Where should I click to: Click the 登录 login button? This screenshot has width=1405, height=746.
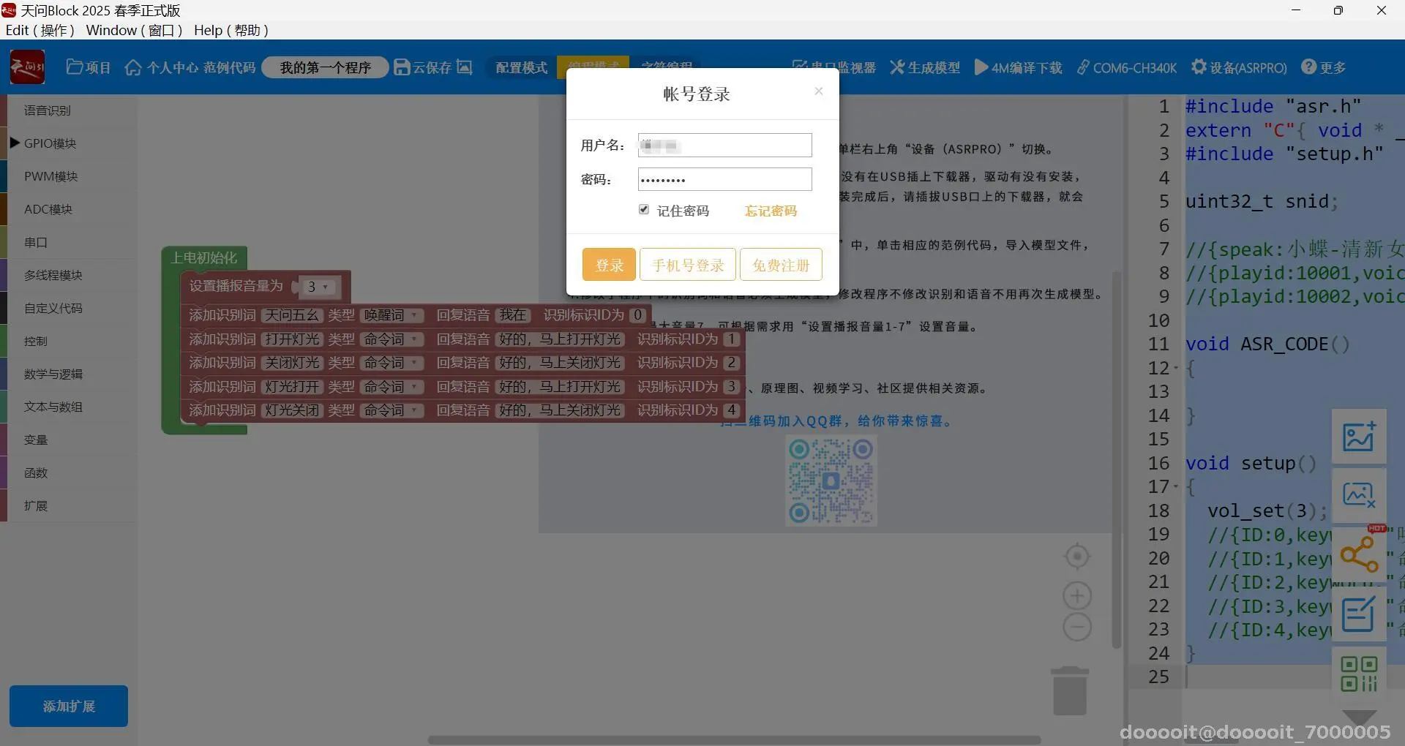pos(608,264)
